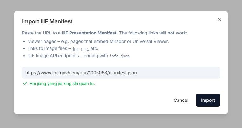Click the info.json code text
This screenshot has width=242, height=128.
(x=119, y=56)
